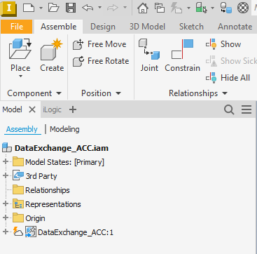Screen dimensions: 257x254
Task: Click the Joint relationship tool
Action: [149, 55]
